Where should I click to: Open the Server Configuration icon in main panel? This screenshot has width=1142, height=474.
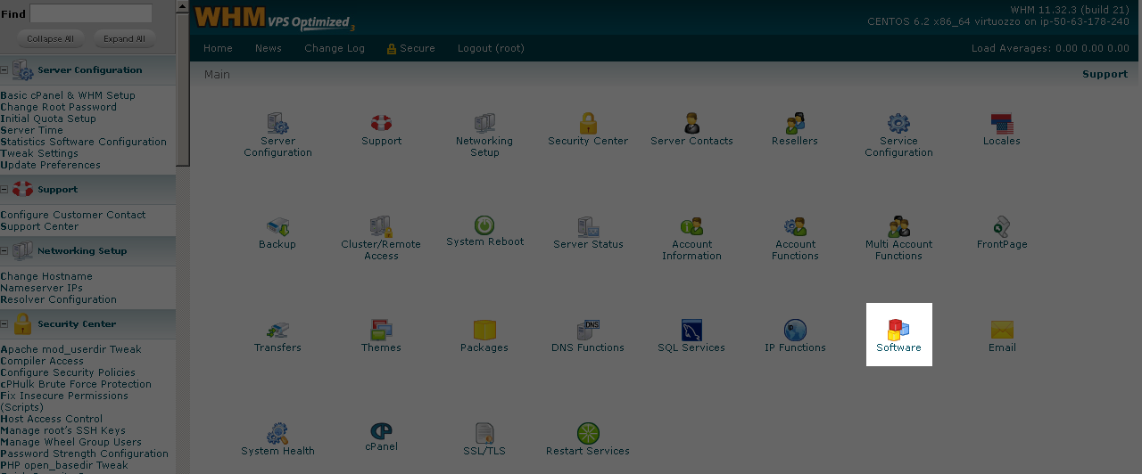coord(277,124)
